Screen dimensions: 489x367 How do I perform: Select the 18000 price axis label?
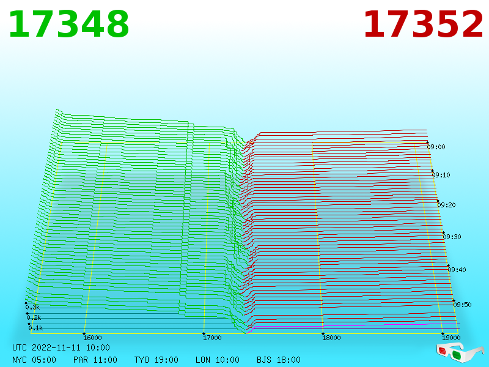(331, 338)
